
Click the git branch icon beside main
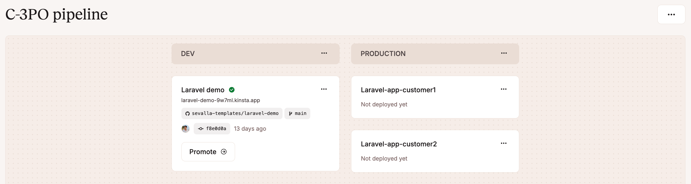(290, 114)
